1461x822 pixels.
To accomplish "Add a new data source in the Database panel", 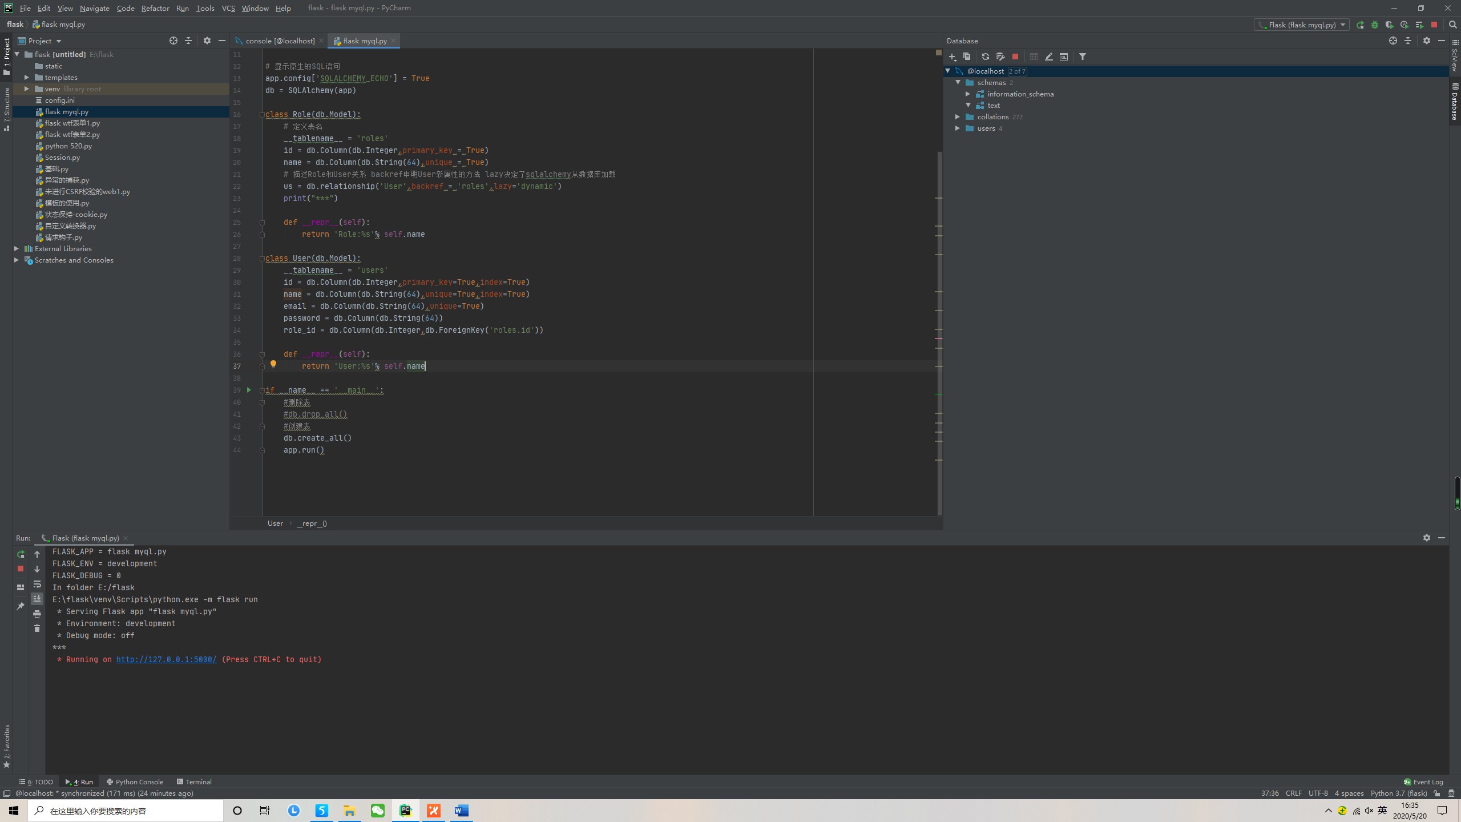I will [952, 57].
